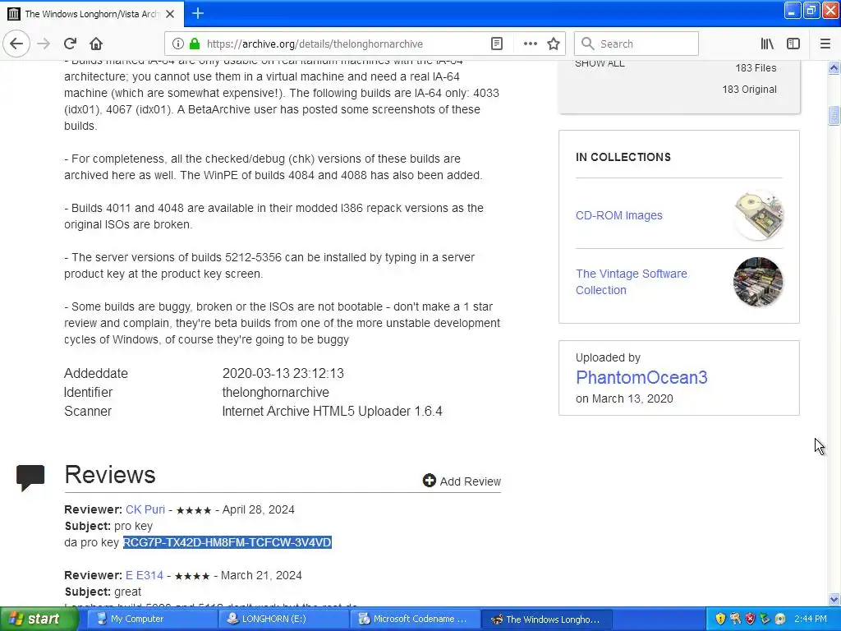Click the 2:44 PM tray clock
This screenshot has height=631, width=841.
[x=811, y=619]
